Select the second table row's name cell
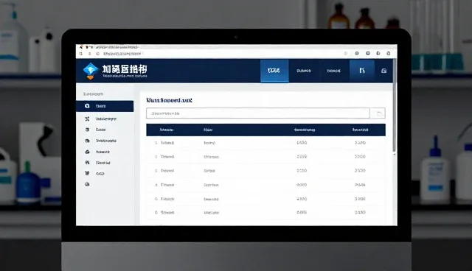The image size is (472, 271). [x=167, y=157]
